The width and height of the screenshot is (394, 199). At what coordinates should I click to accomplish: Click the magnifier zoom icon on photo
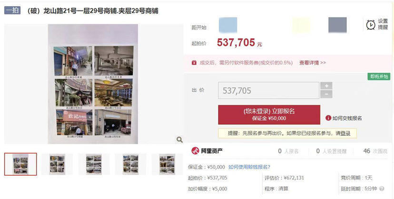pos(179,140)
